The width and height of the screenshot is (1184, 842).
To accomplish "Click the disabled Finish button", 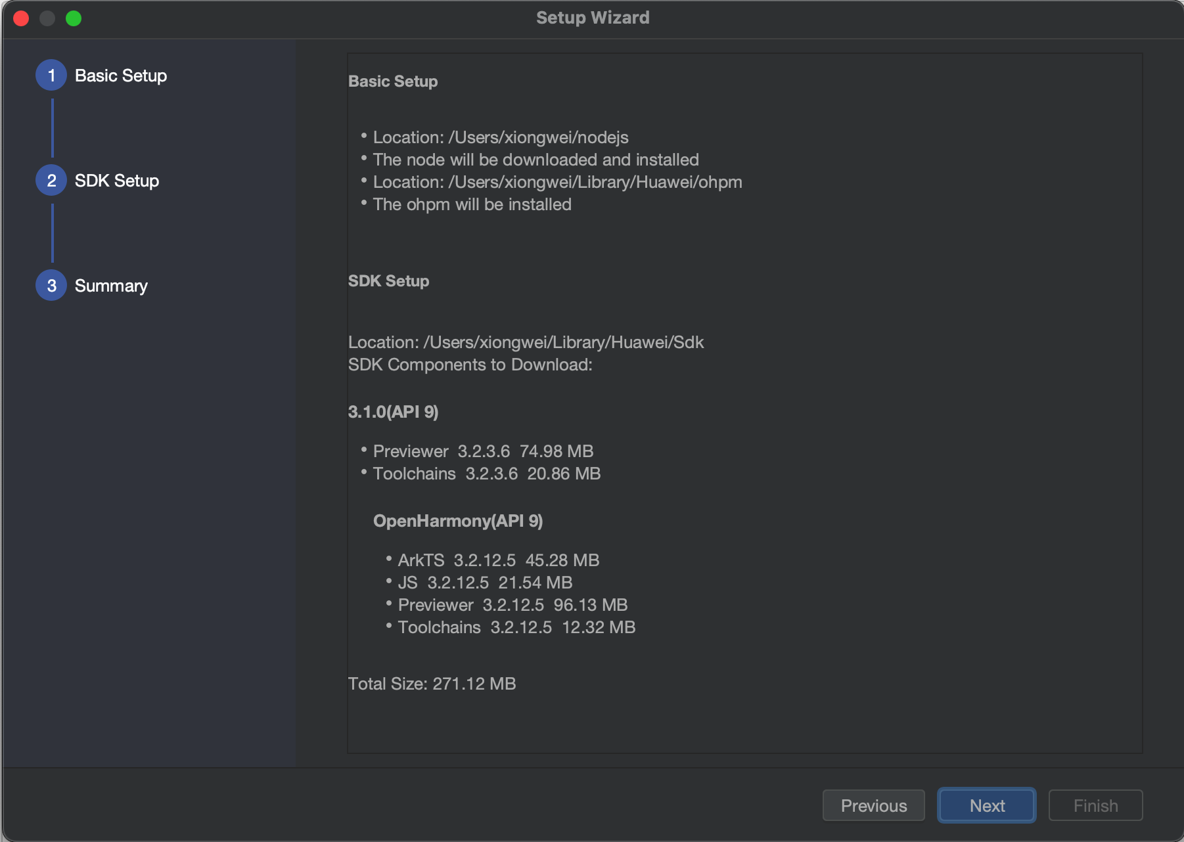I will click(x=1095, y=805).
